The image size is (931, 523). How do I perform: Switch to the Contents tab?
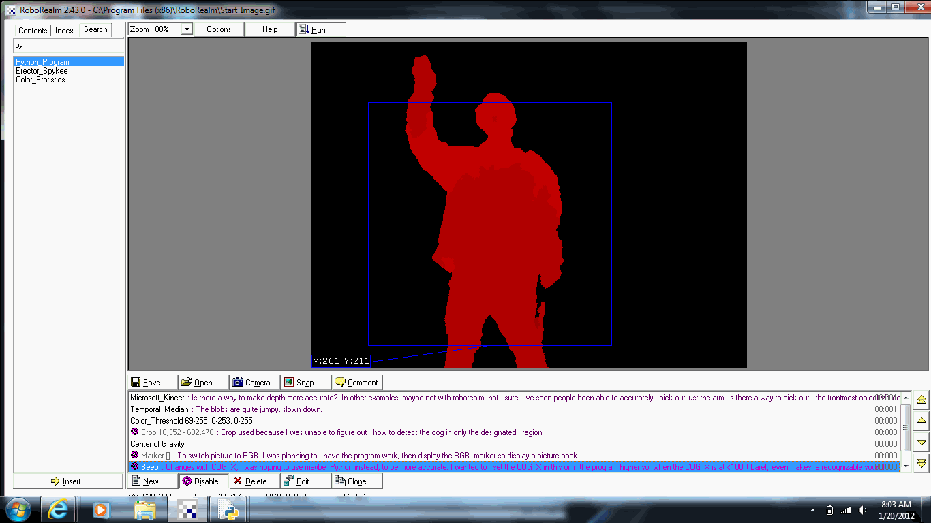pos(33,30)
